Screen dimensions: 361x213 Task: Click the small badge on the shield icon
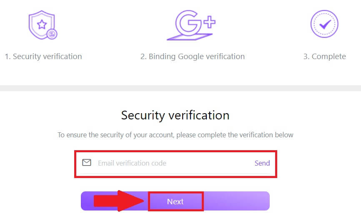click(x=52, y=34)
